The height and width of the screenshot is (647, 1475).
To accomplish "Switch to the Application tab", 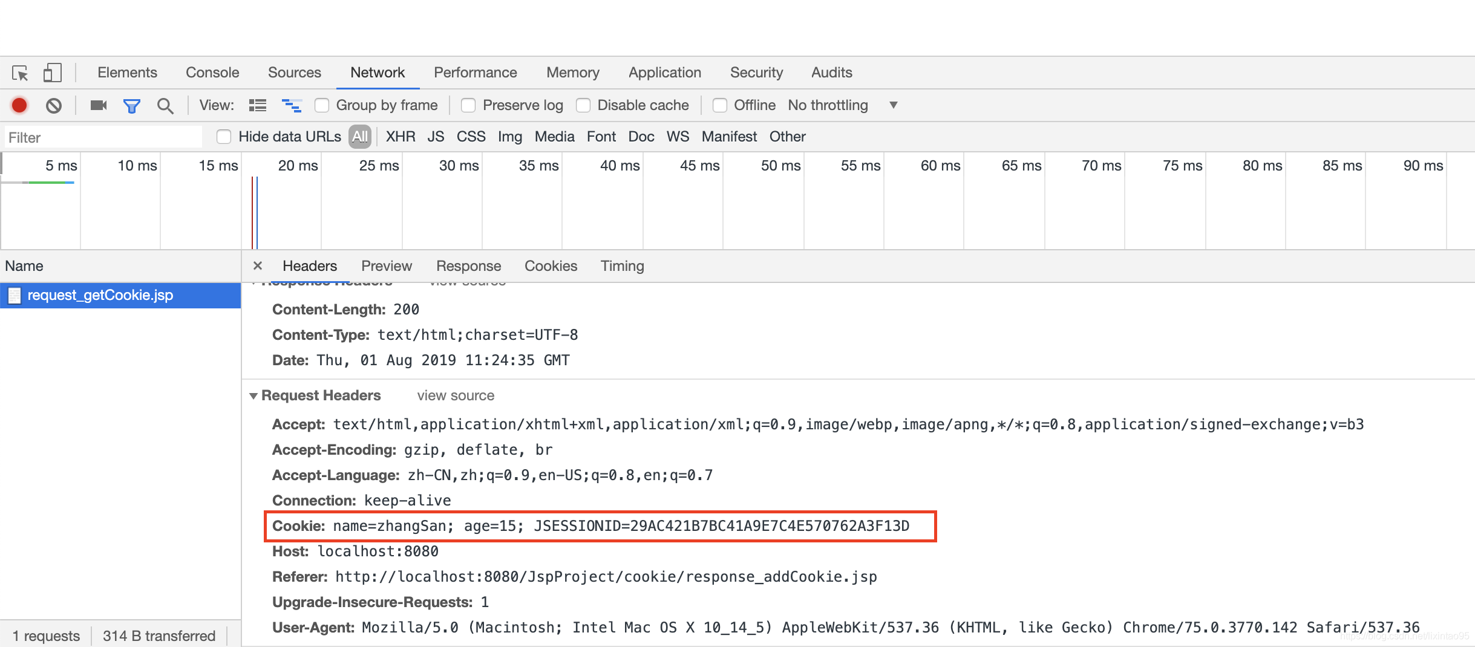I will click(x=665, y=73).
